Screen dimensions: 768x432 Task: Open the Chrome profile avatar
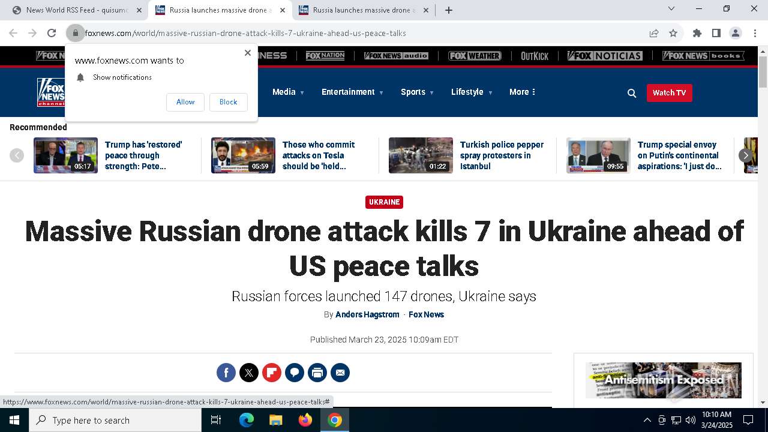pyautogui.click(x=736, y=33)
